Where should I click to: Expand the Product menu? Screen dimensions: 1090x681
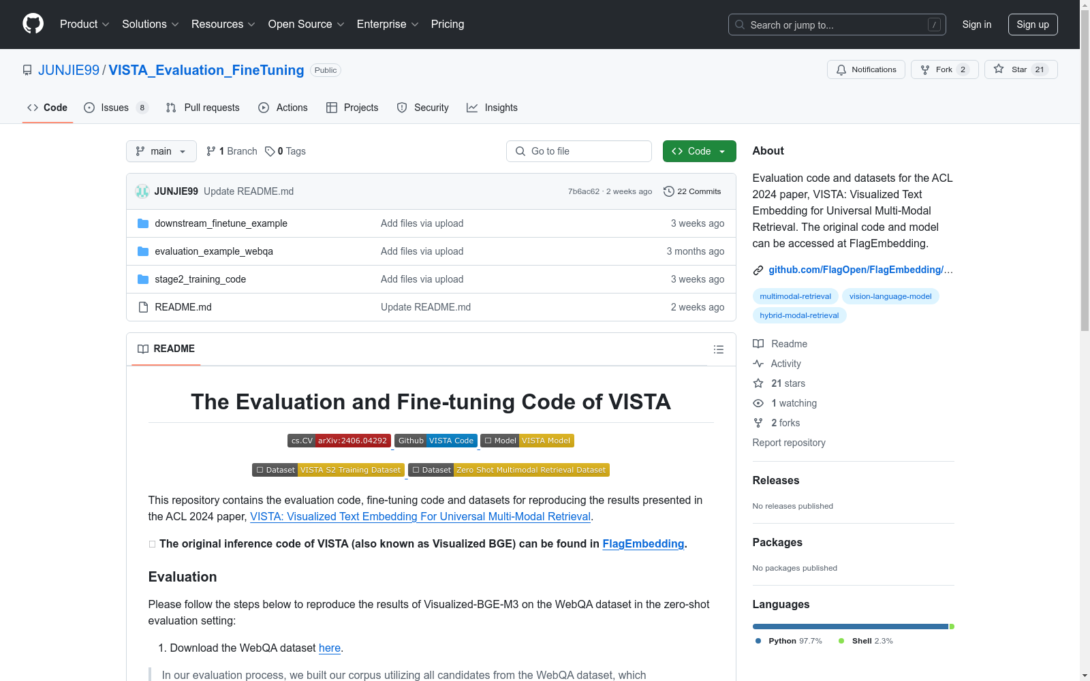pyautogui.click(x=84, y=25)
